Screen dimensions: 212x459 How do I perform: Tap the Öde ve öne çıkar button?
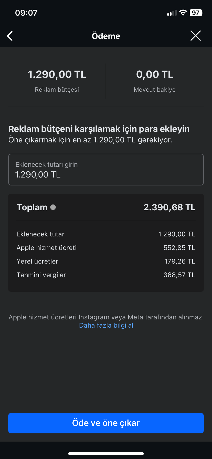(x=106, y=423)
